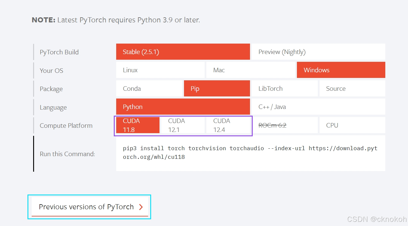Select Pip as the package manager

tap(217, 88)
